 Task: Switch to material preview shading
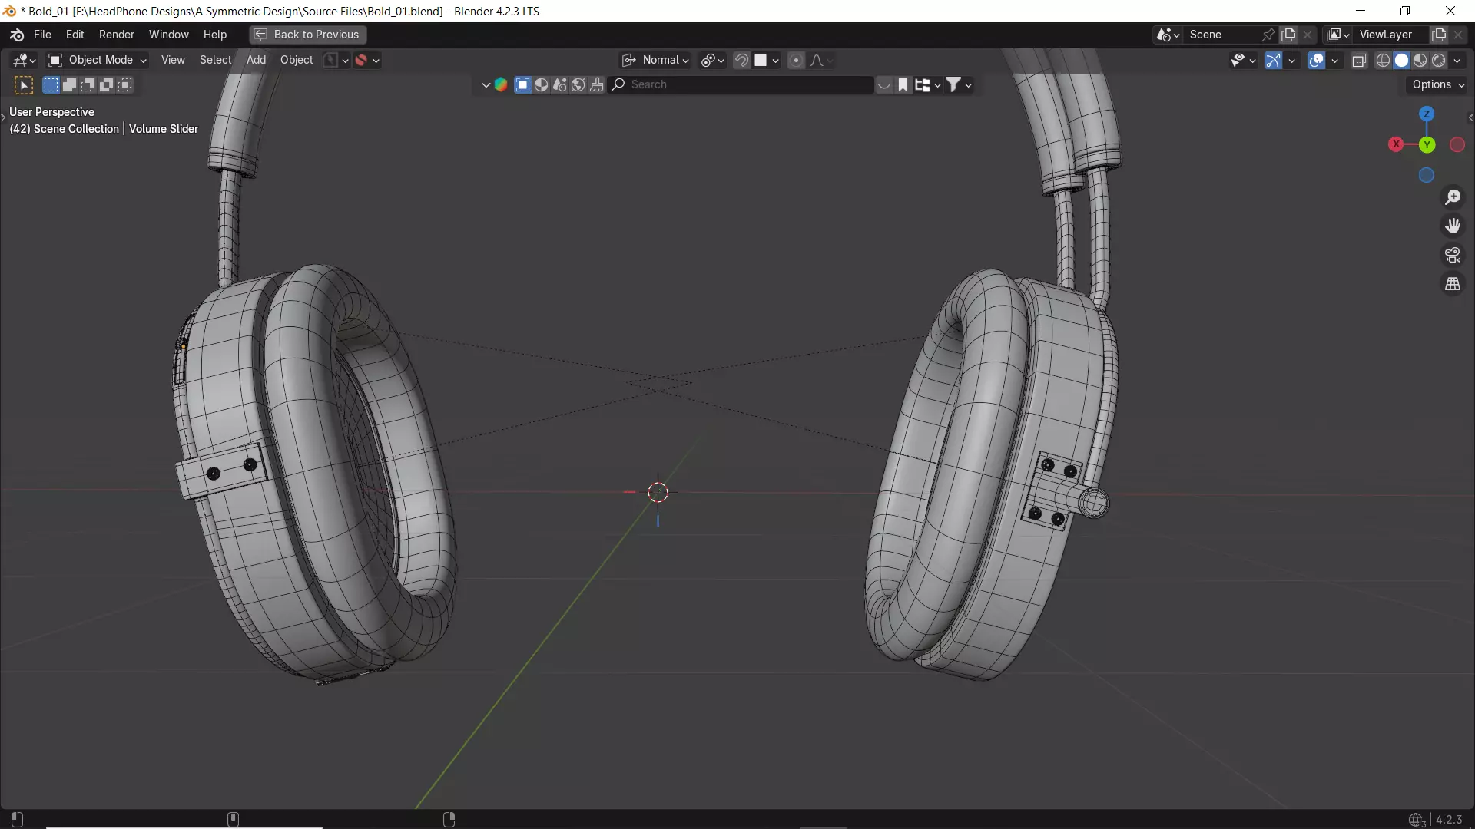coord(1420,61)
